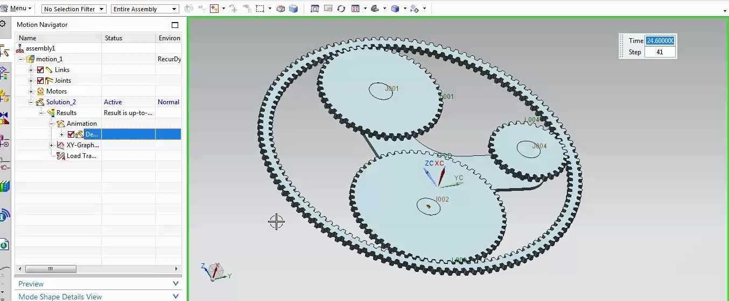The height and width of the screenshot is (301, 729).
Task: Click the edit object display icon
Action: 415,9
